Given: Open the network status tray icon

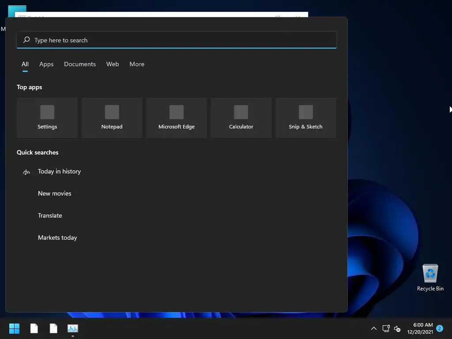Looking at the screenshot, I should 386,328.
